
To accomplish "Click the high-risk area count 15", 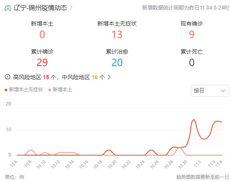I will point(46,77).
